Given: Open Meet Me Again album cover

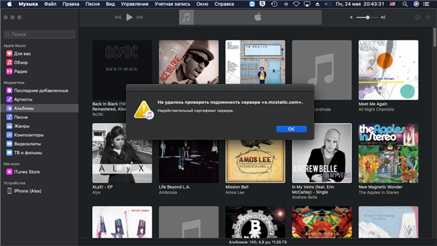Looking at the screenshot, I should click(x=389, y=70).
